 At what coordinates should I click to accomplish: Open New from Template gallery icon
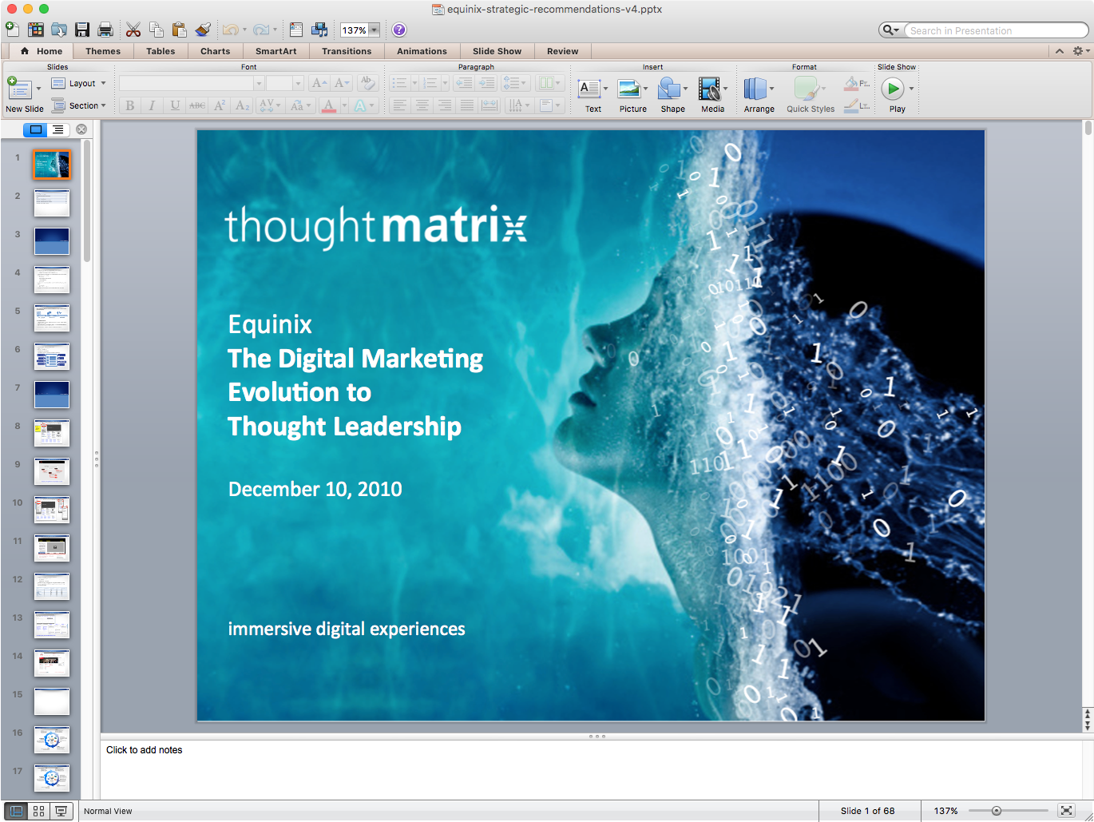(36, 30)
